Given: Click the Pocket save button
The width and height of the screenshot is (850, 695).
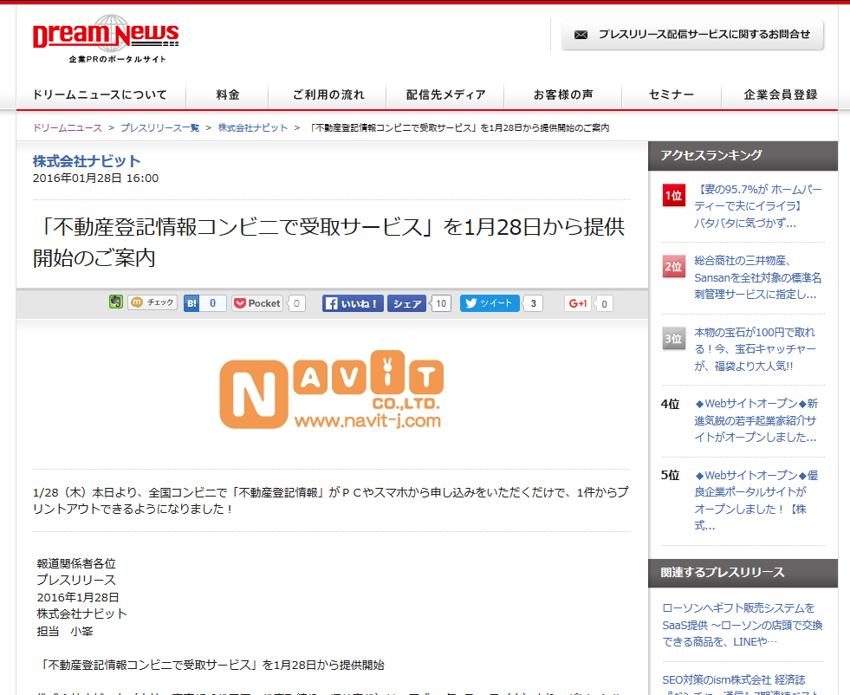Looking at the screenshot, I should 257,303.
